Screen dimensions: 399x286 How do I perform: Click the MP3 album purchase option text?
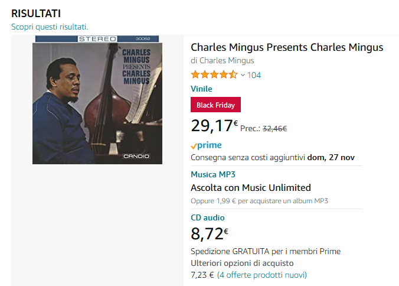(259, 201)
